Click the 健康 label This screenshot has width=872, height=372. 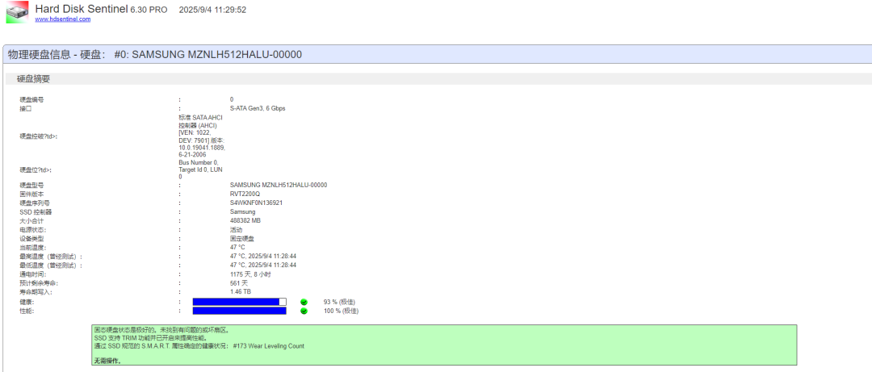coord(27,302)
